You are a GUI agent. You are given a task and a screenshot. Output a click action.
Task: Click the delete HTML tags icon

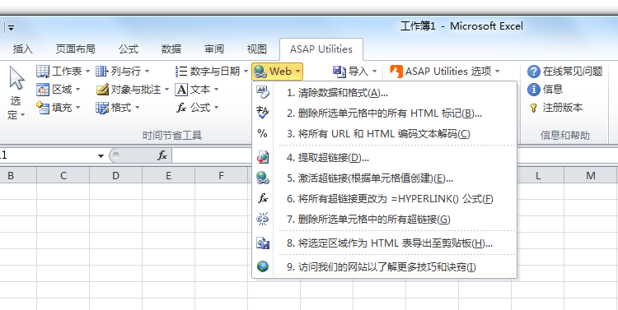pos(263,113)
